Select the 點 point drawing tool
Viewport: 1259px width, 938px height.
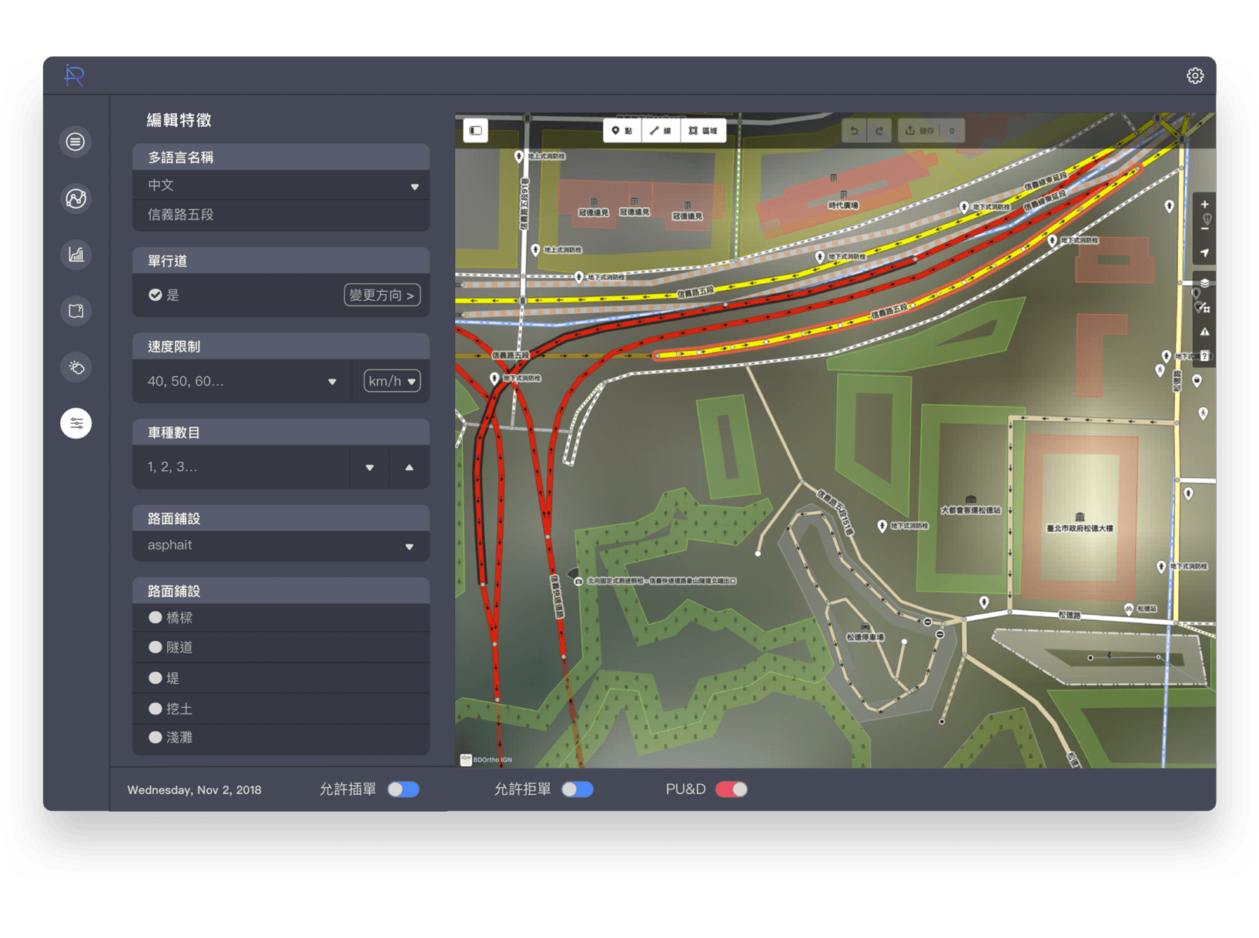pos(622,131)
